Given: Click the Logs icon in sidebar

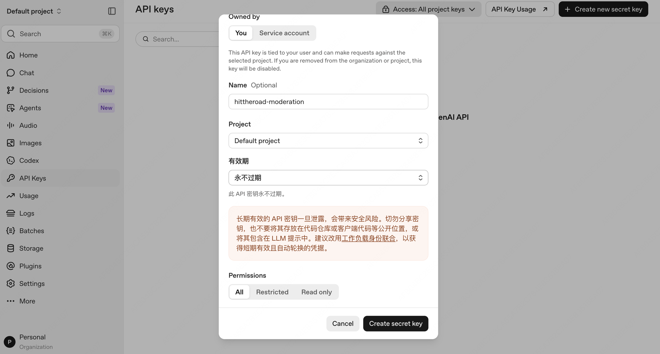Looking at the screenshot, I should (11, 213).
